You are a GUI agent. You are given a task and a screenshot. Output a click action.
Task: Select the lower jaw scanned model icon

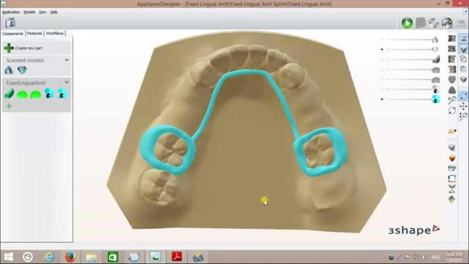(x=22, y=70)
